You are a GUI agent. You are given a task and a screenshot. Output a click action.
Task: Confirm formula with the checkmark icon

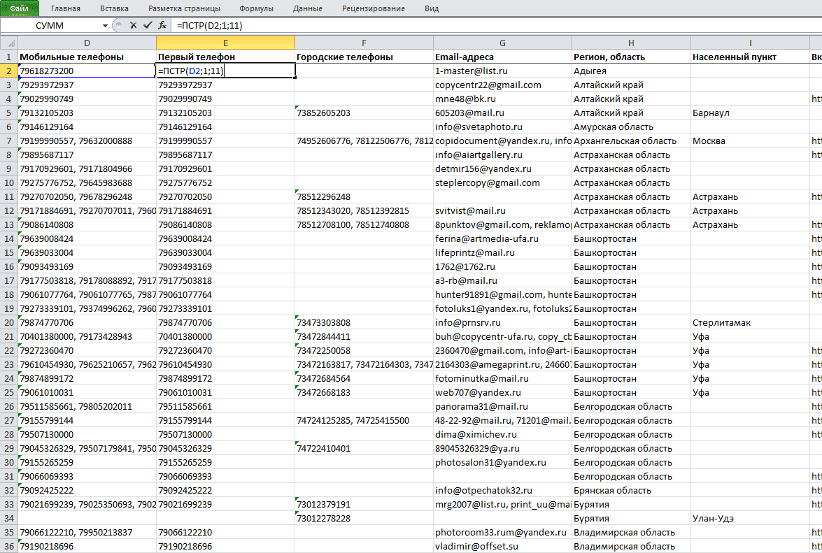tap(148, 25)
